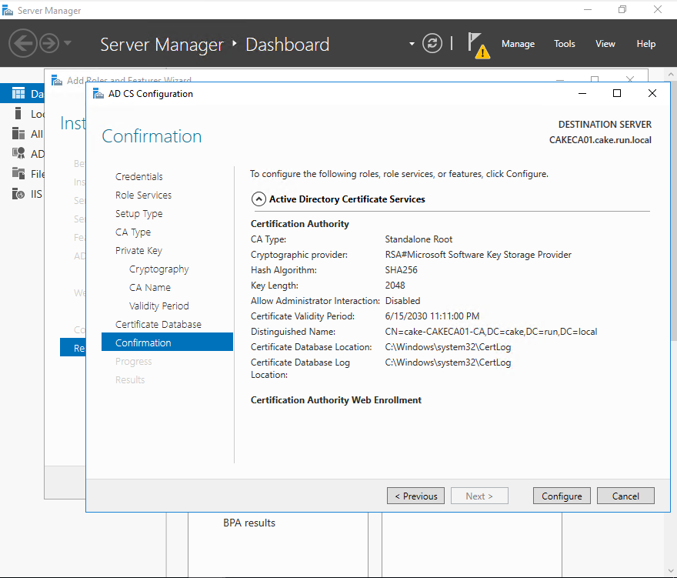Image resolution: width=677 pixels, height=578 pixels.
Task: Go to the Setup Type step
Action: click(x=139, y=214)
